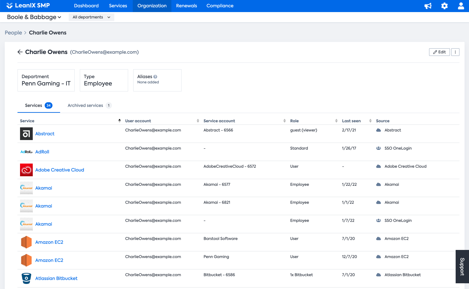This screenshot has width=469, height=289.
Task: Click the Source column header
Action: coord(383,121)
